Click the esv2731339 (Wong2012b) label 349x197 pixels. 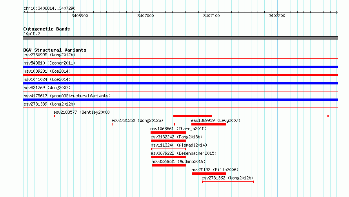click(x=49, y=104)
